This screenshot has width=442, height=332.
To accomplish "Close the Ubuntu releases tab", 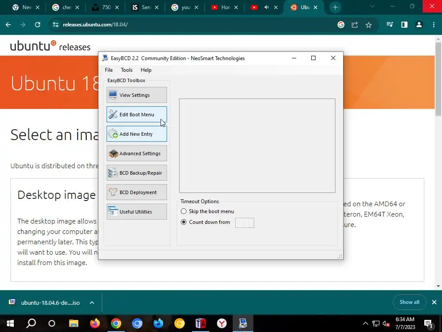I will click(x=316, y=7).
